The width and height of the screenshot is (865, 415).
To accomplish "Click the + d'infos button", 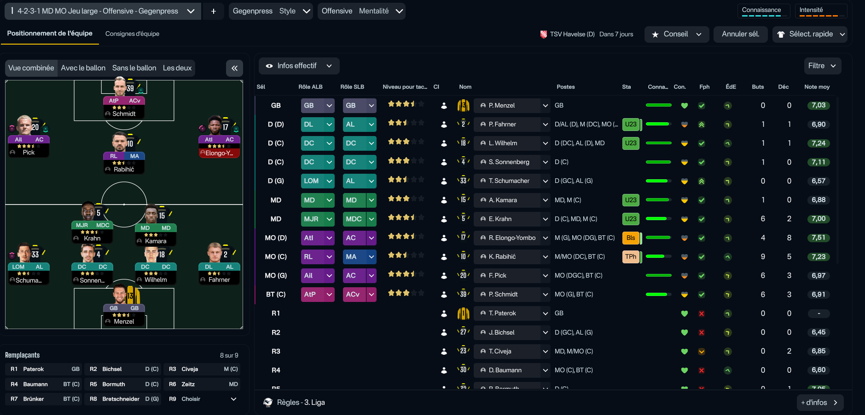I will coord(819,403).
